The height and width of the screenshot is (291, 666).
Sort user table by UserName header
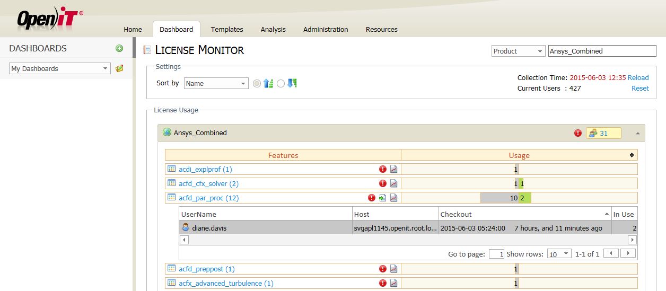coord(266,214)
